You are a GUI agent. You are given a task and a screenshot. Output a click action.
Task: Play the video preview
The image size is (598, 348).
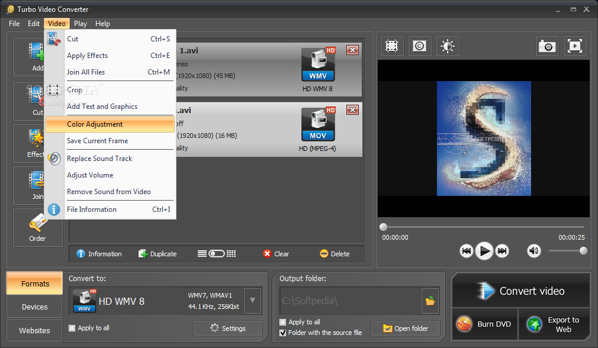coord(484,251)
